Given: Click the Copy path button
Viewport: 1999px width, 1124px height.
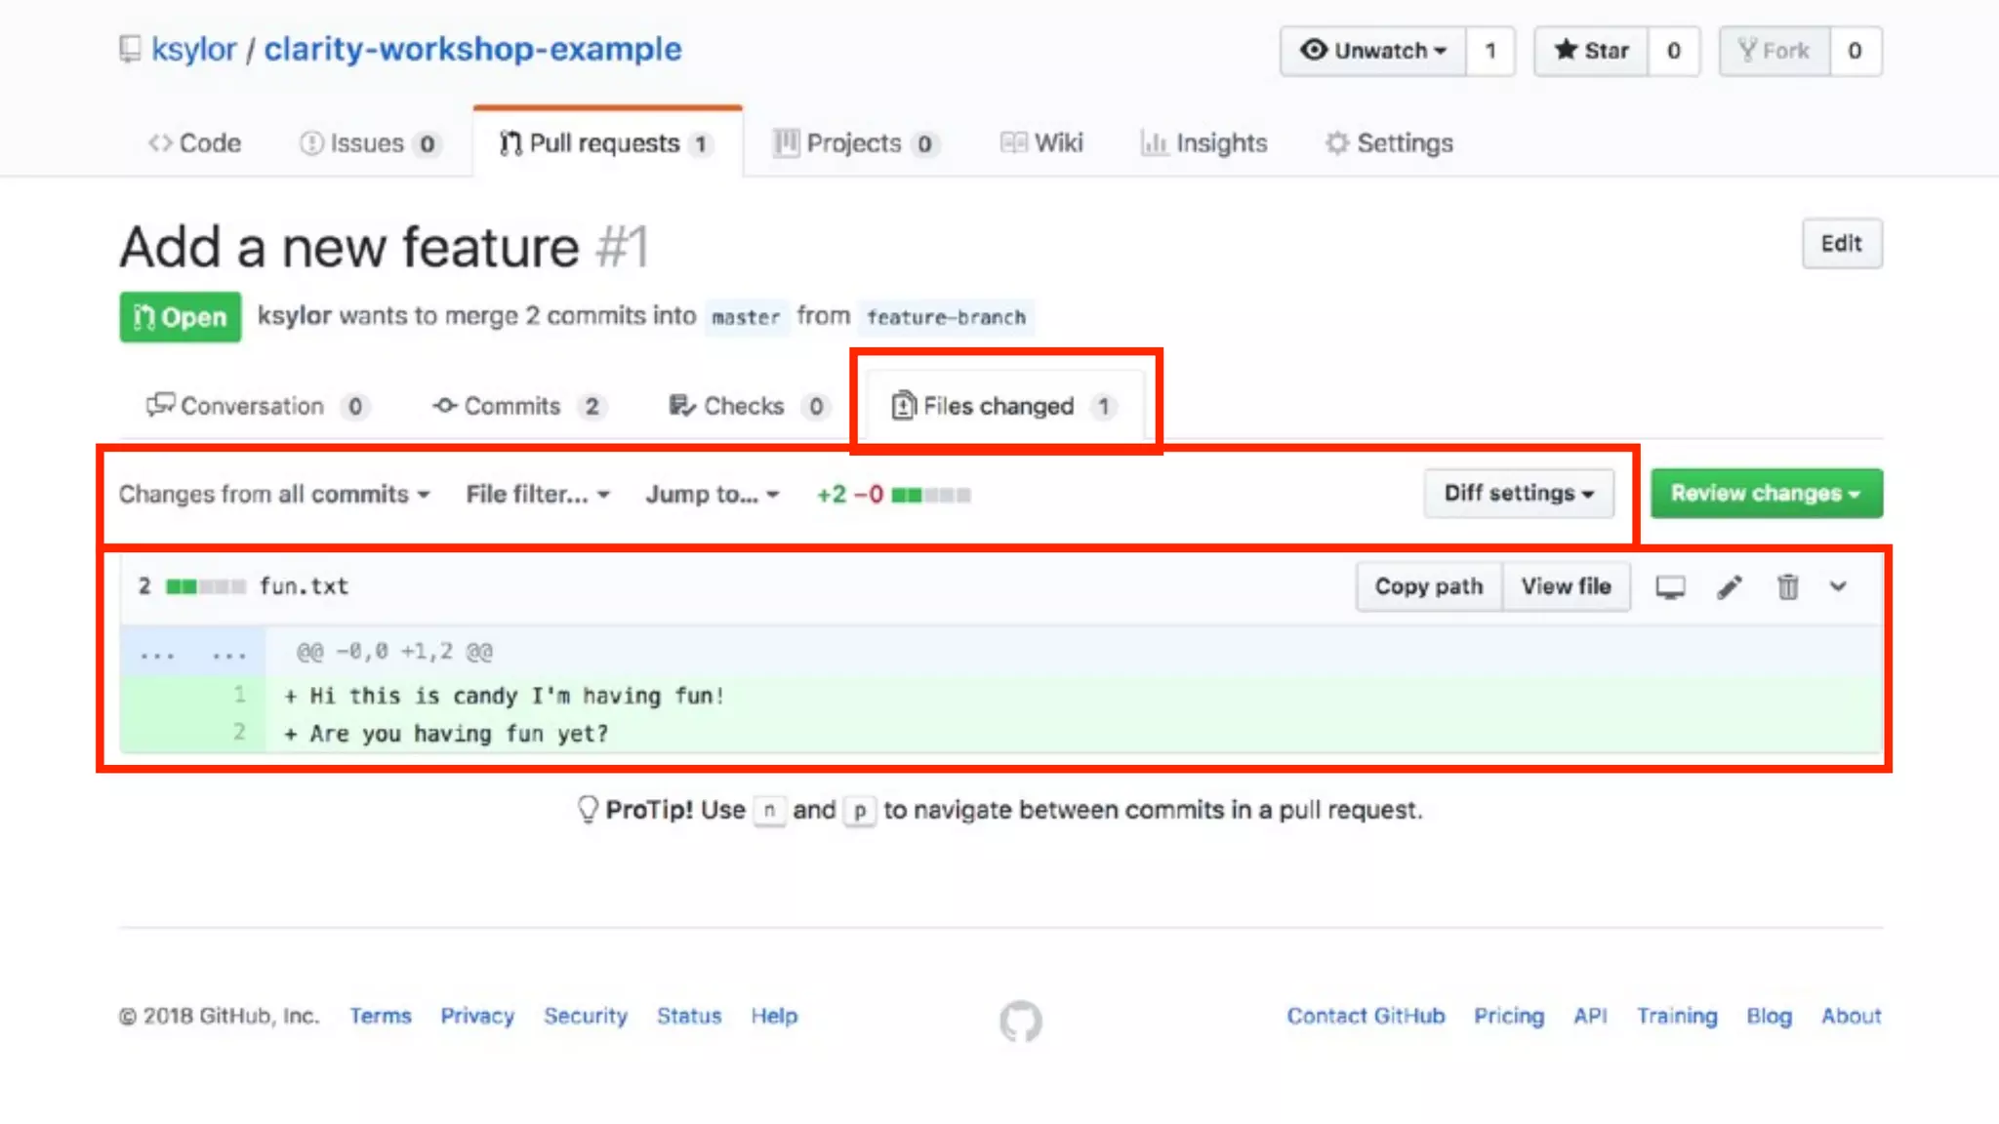Looking at the screenshot, I should 1428,586.
